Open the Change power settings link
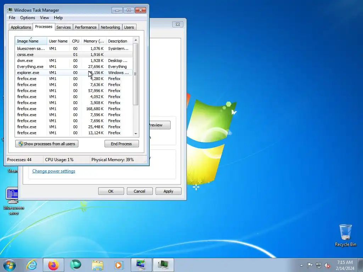 tap(54, 171)
